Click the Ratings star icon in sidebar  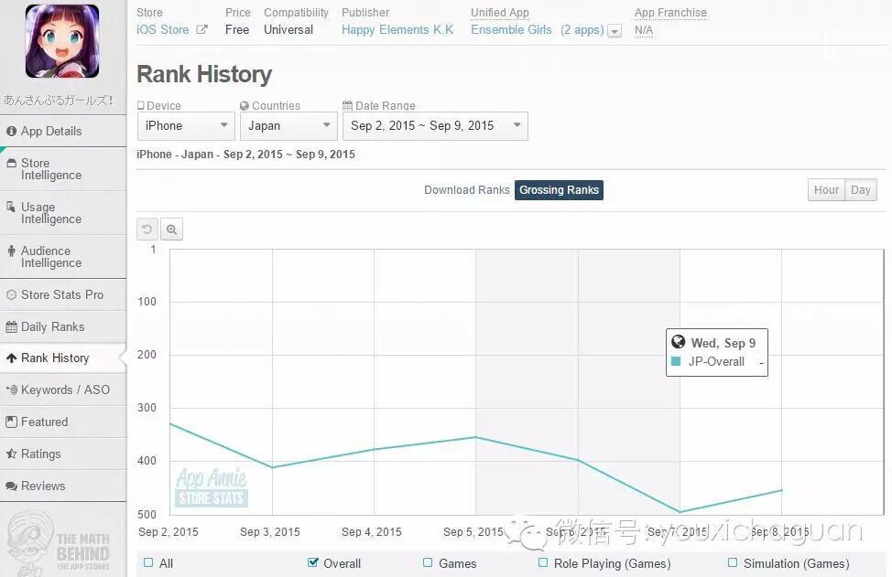click(x=11, y=454)
